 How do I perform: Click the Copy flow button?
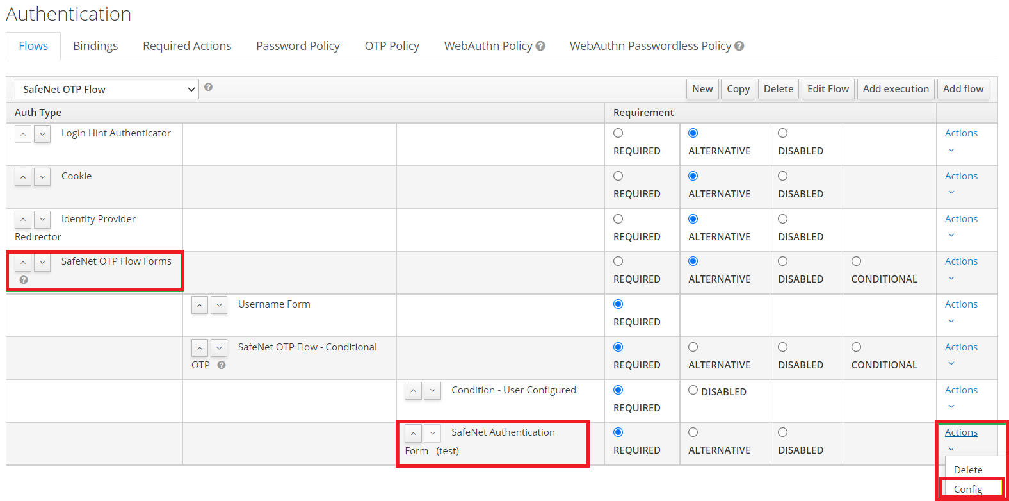coord(738,89)
